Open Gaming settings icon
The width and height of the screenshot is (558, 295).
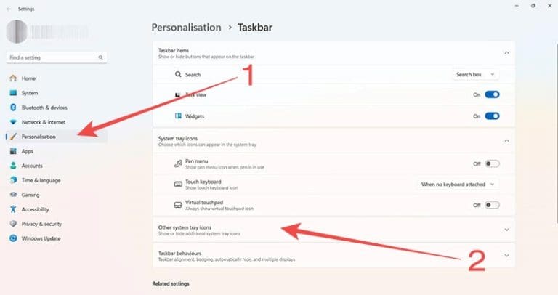point(12,195)
